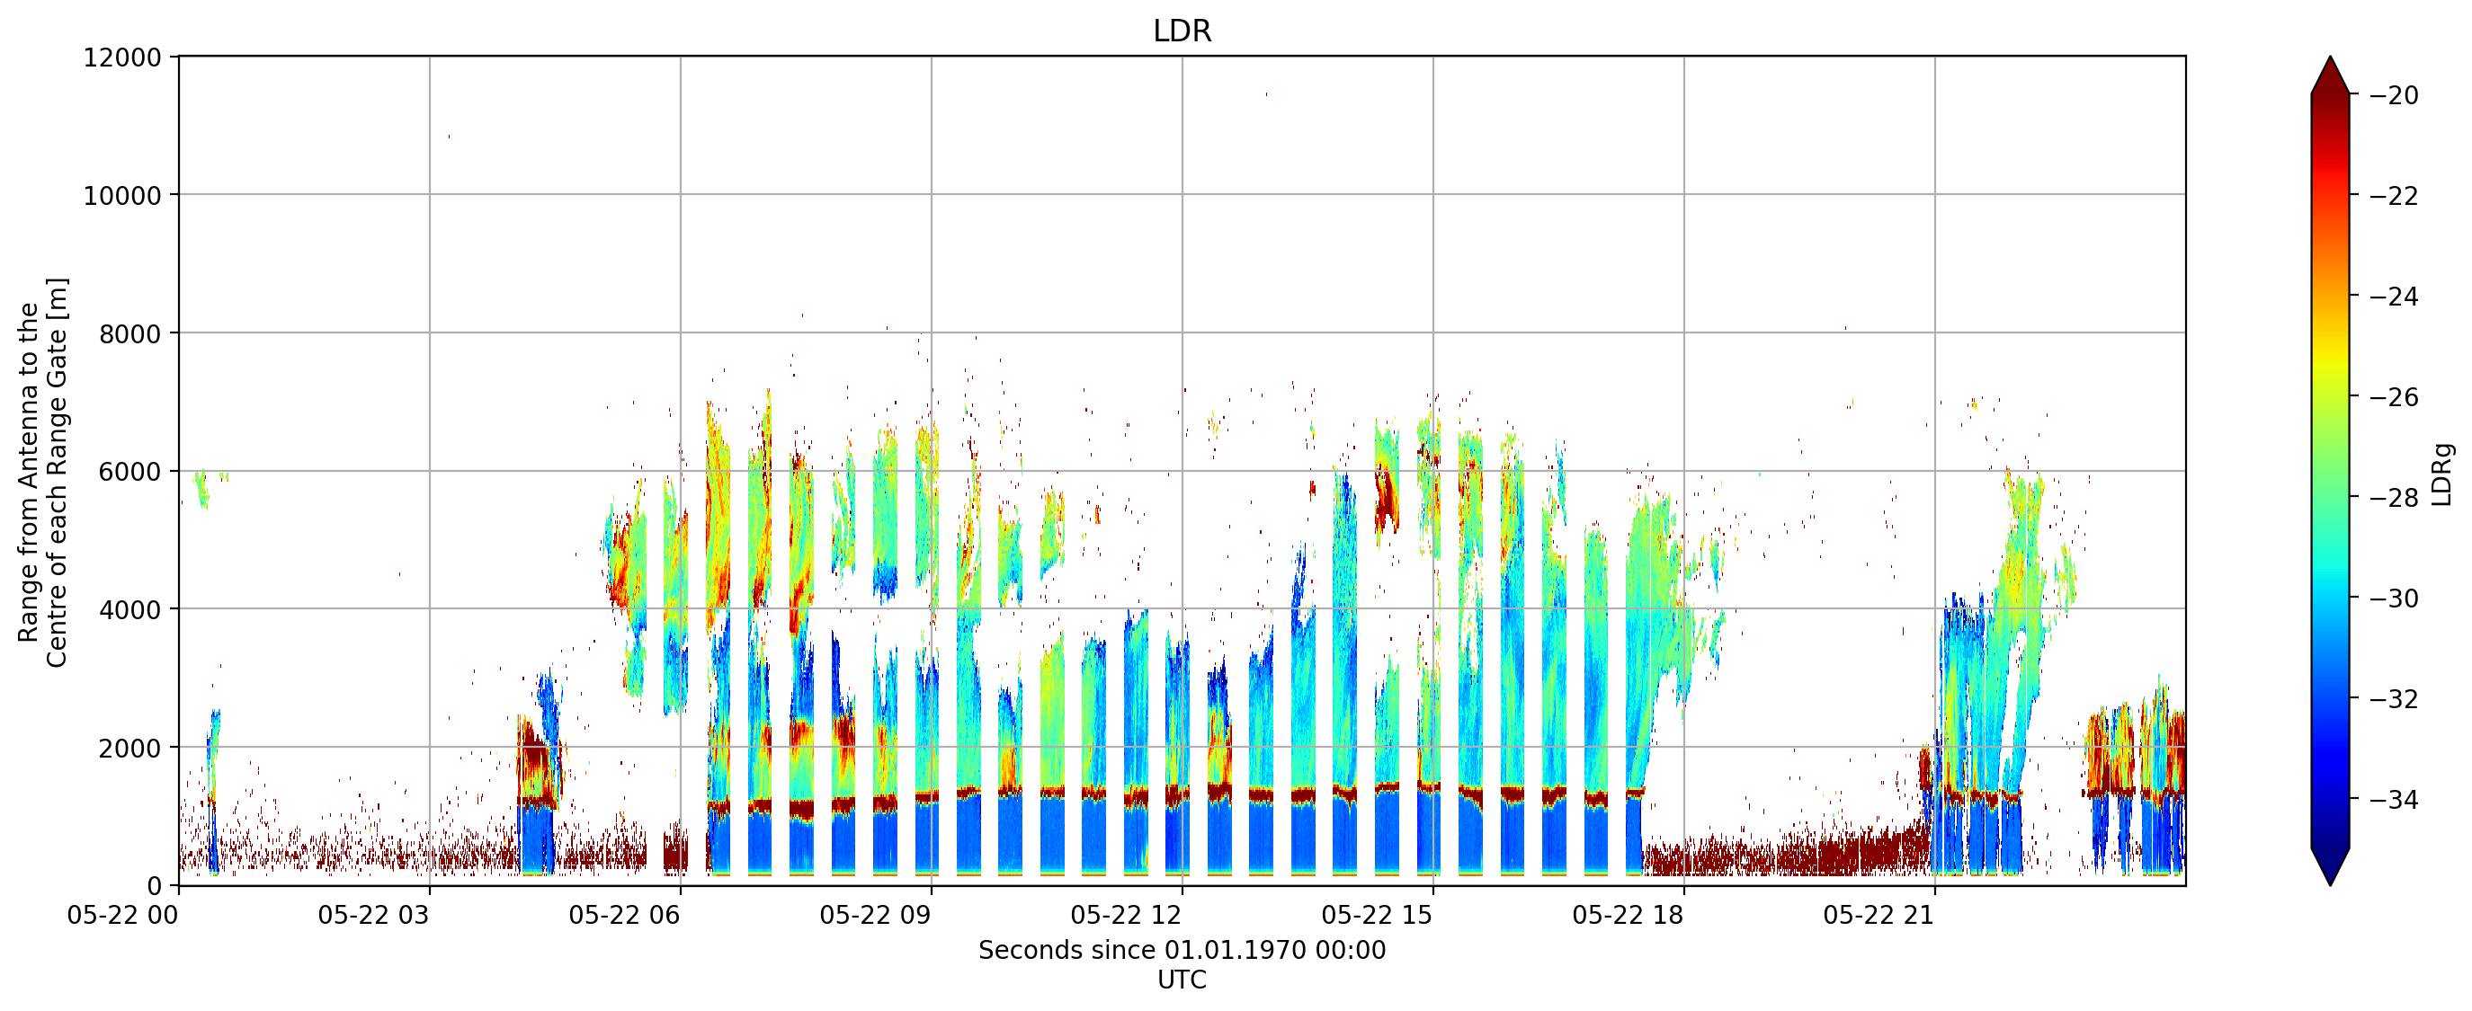Click the x-axis label 05-22 03

pos(373,915)
